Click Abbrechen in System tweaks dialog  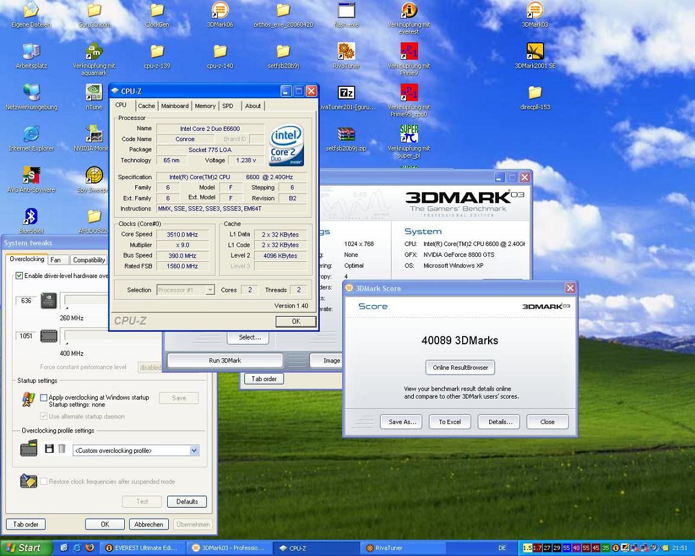(x=148, y=524)
